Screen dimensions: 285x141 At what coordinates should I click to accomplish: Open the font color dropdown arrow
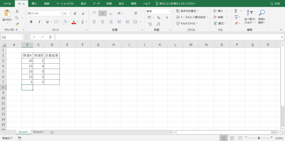[x=78, y=22]
